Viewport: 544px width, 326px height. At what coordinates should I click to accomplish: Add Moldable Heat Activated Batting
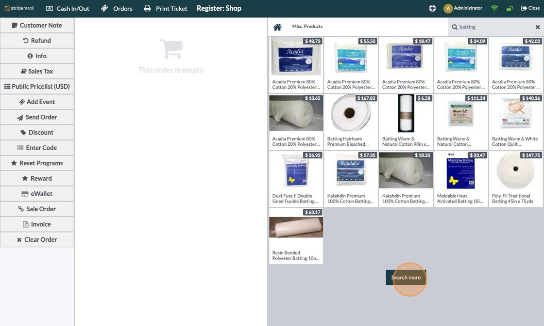[x=461, y=179]
